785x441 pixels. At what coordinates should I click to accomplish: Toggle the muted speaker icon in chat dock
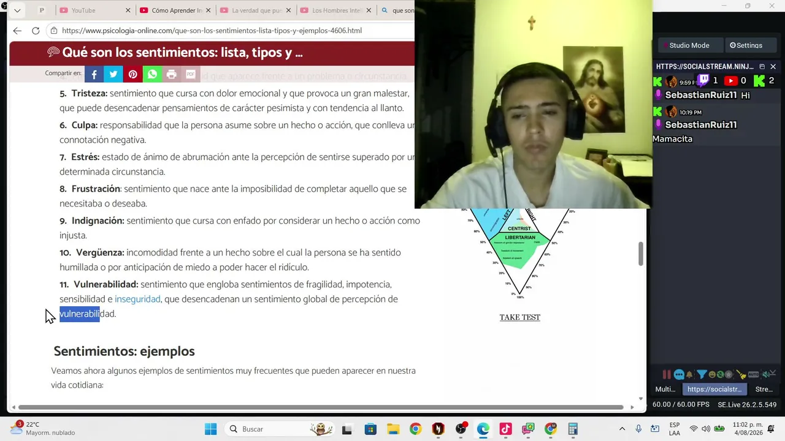pyautogui.click(x=765, y=374)
